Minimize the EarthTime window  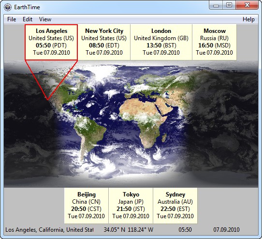(216, 5)
